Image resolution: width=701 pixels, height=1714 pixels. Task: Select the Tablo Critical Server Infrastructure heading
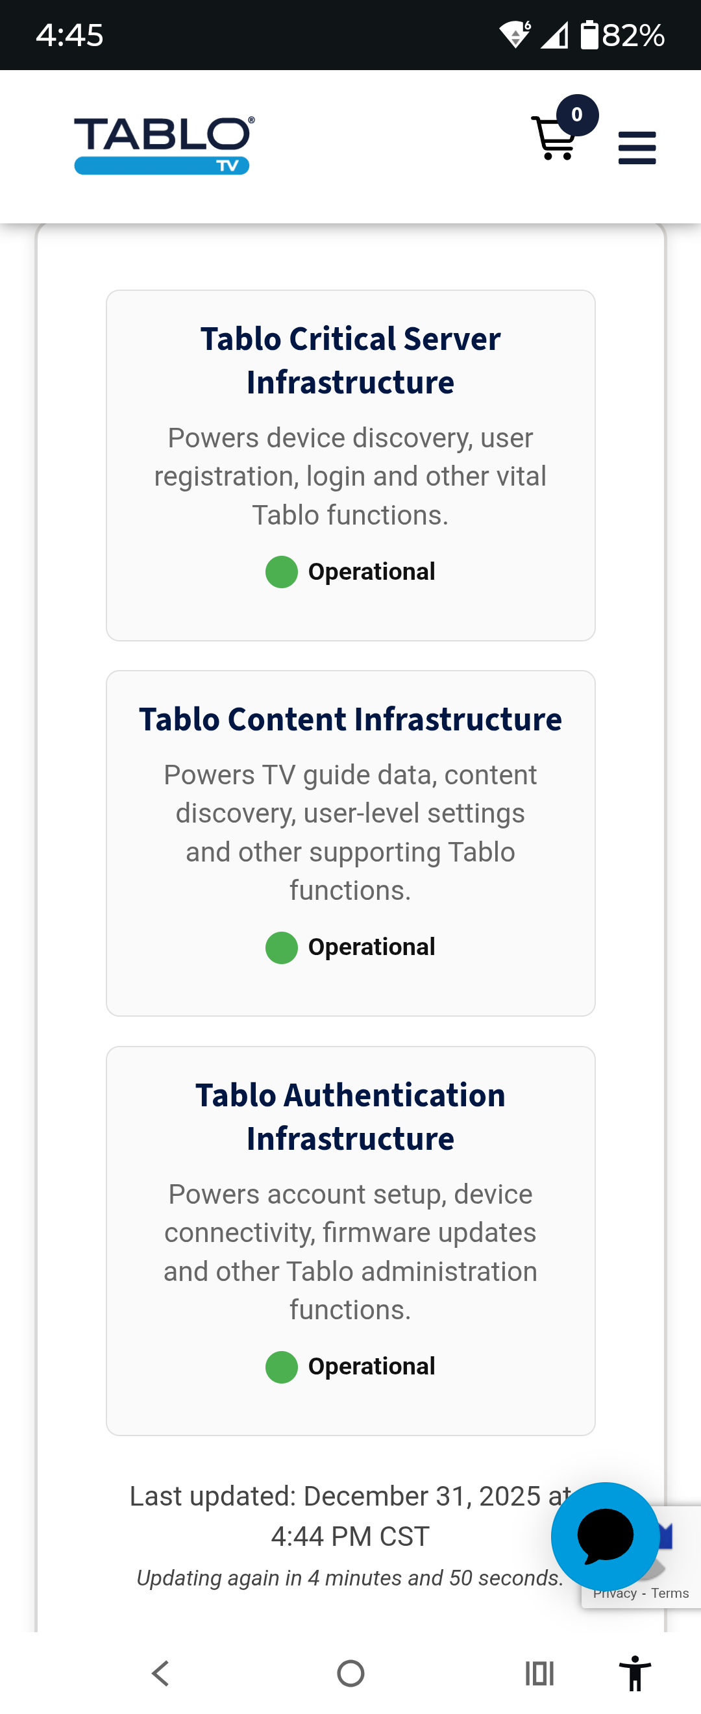pyautogui.click(x=350, y=360)
